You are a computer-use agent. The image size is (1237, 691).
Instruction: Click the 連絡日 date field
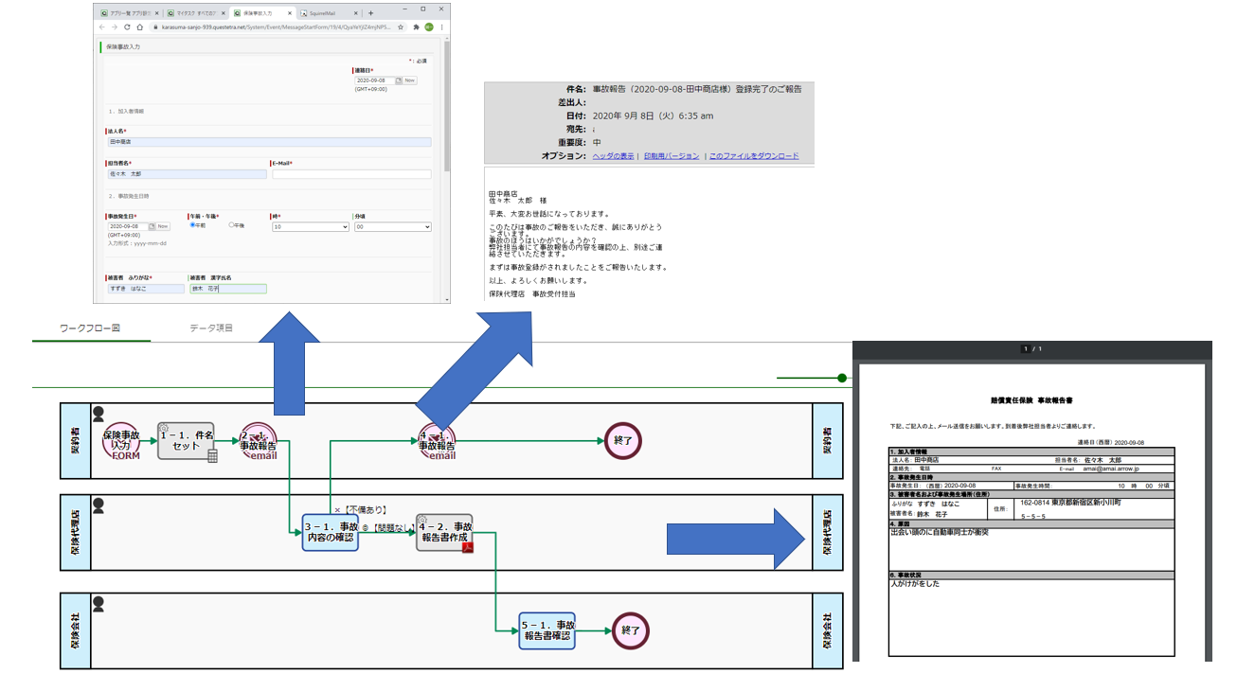pos(373,80)
